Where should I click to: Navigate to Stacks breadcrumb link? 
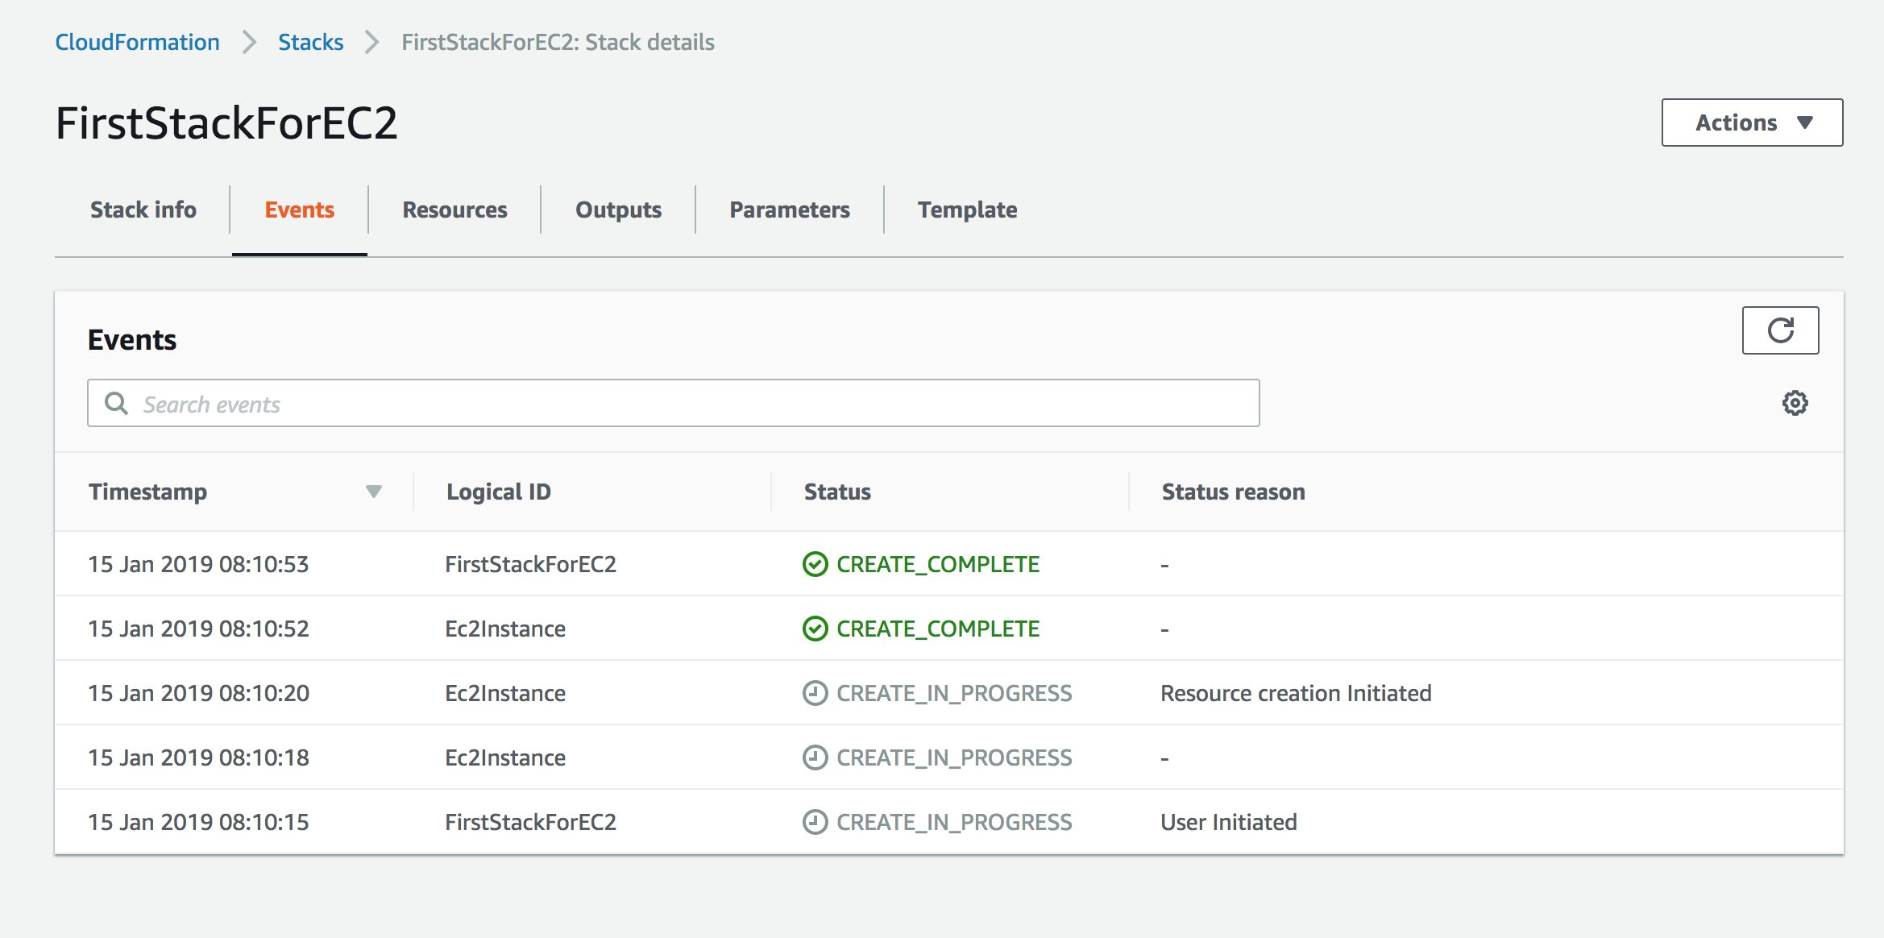point(310,42)
